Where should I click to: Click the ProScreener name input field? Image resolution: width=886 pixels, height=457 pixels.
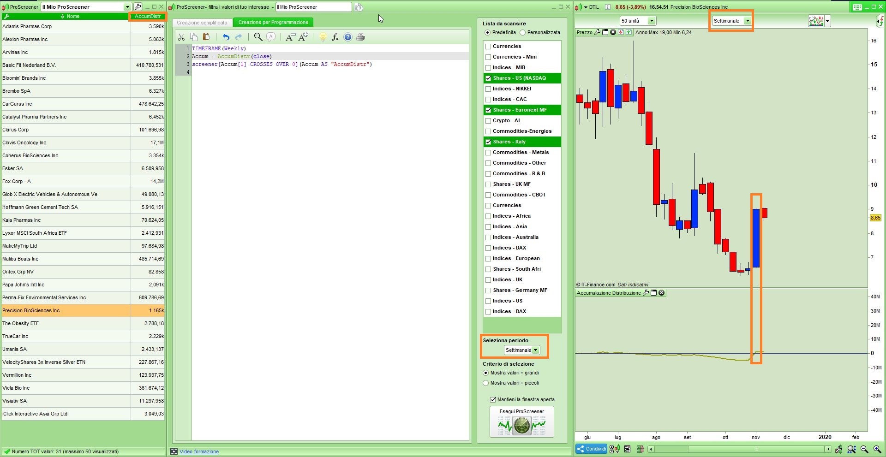pos(313,7)
